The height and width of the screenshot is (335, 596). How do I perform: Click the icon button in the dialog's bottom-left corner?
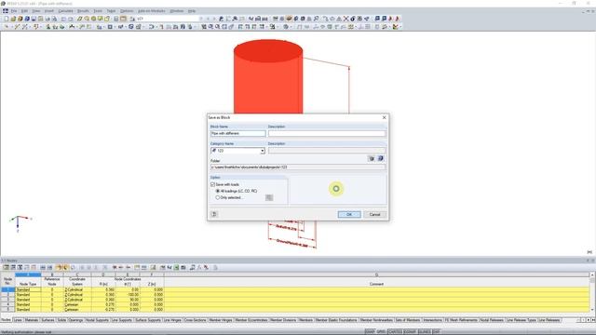tap(214, 214)
